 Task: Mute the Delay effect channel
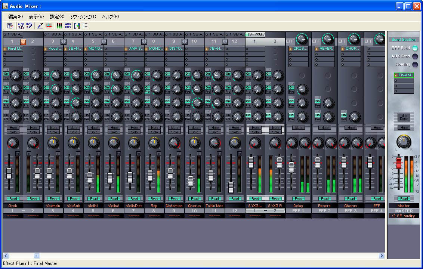point(299,127)
